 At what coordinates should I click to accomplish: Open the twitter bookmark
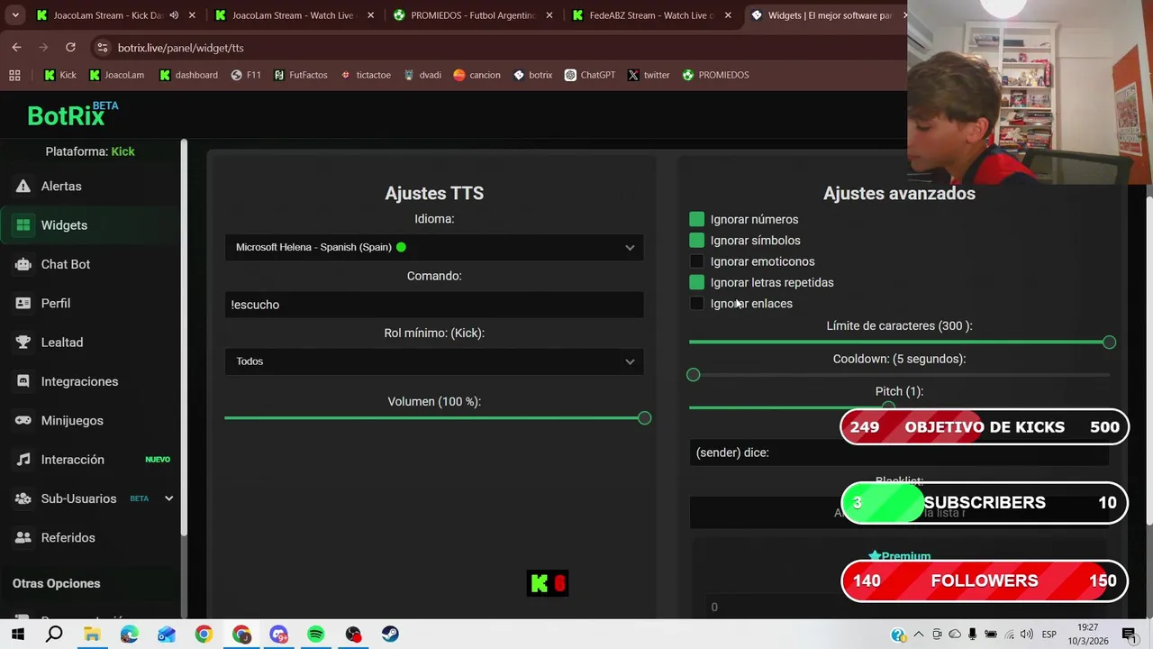[x=648, y=75]
